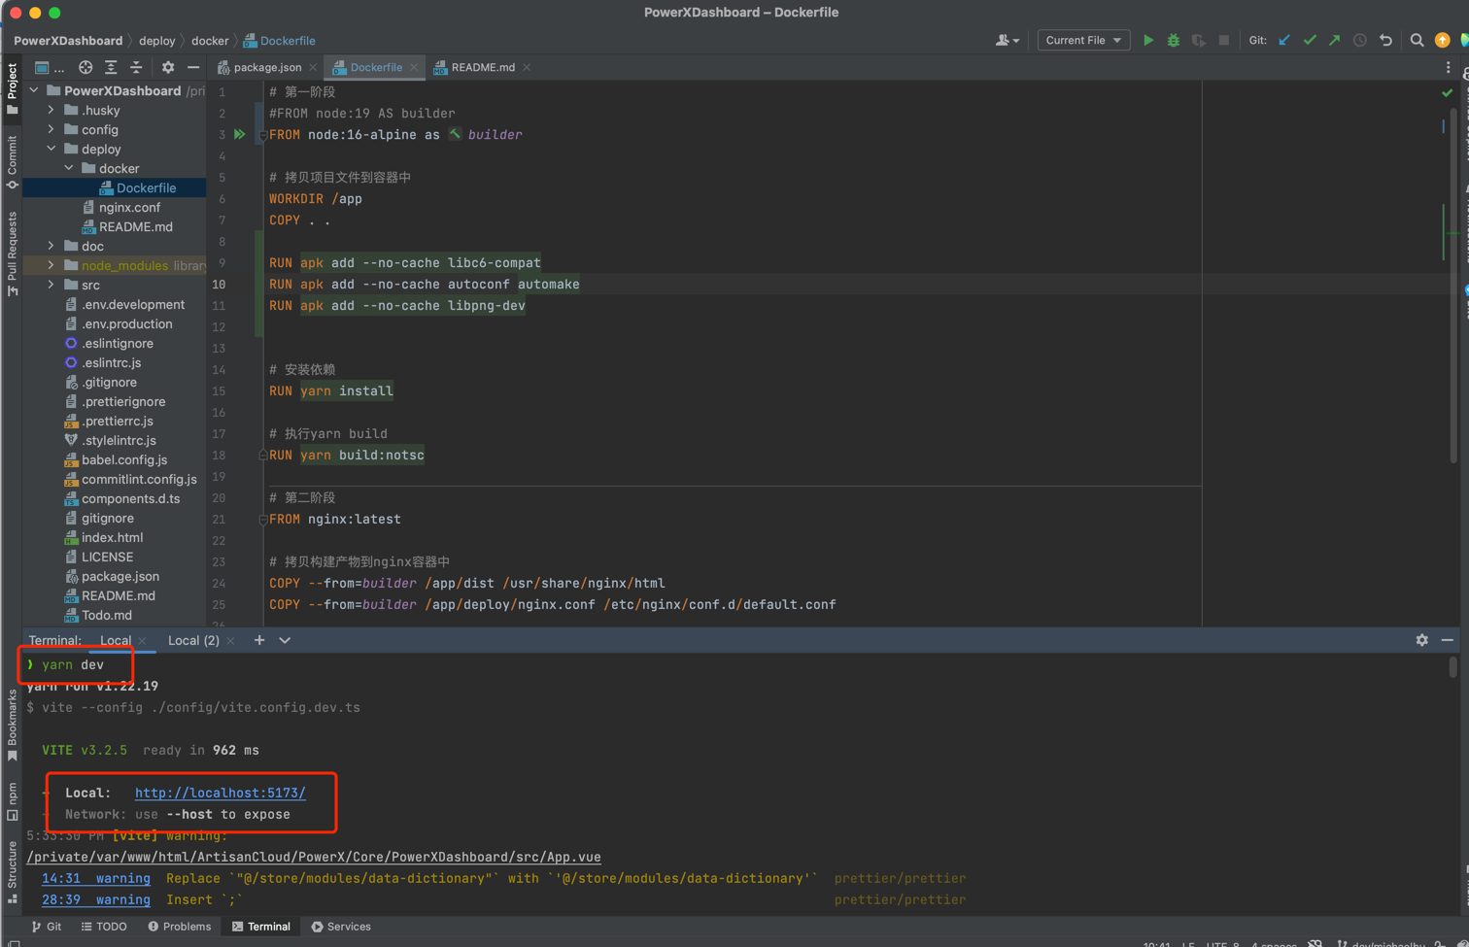The width and height of the screenshot is (1469, 947).
Task: Select index.html in the project tree
Action: [x=112, y=537]
